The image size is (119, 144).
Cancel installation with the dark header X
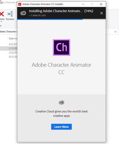pos(101,13)
